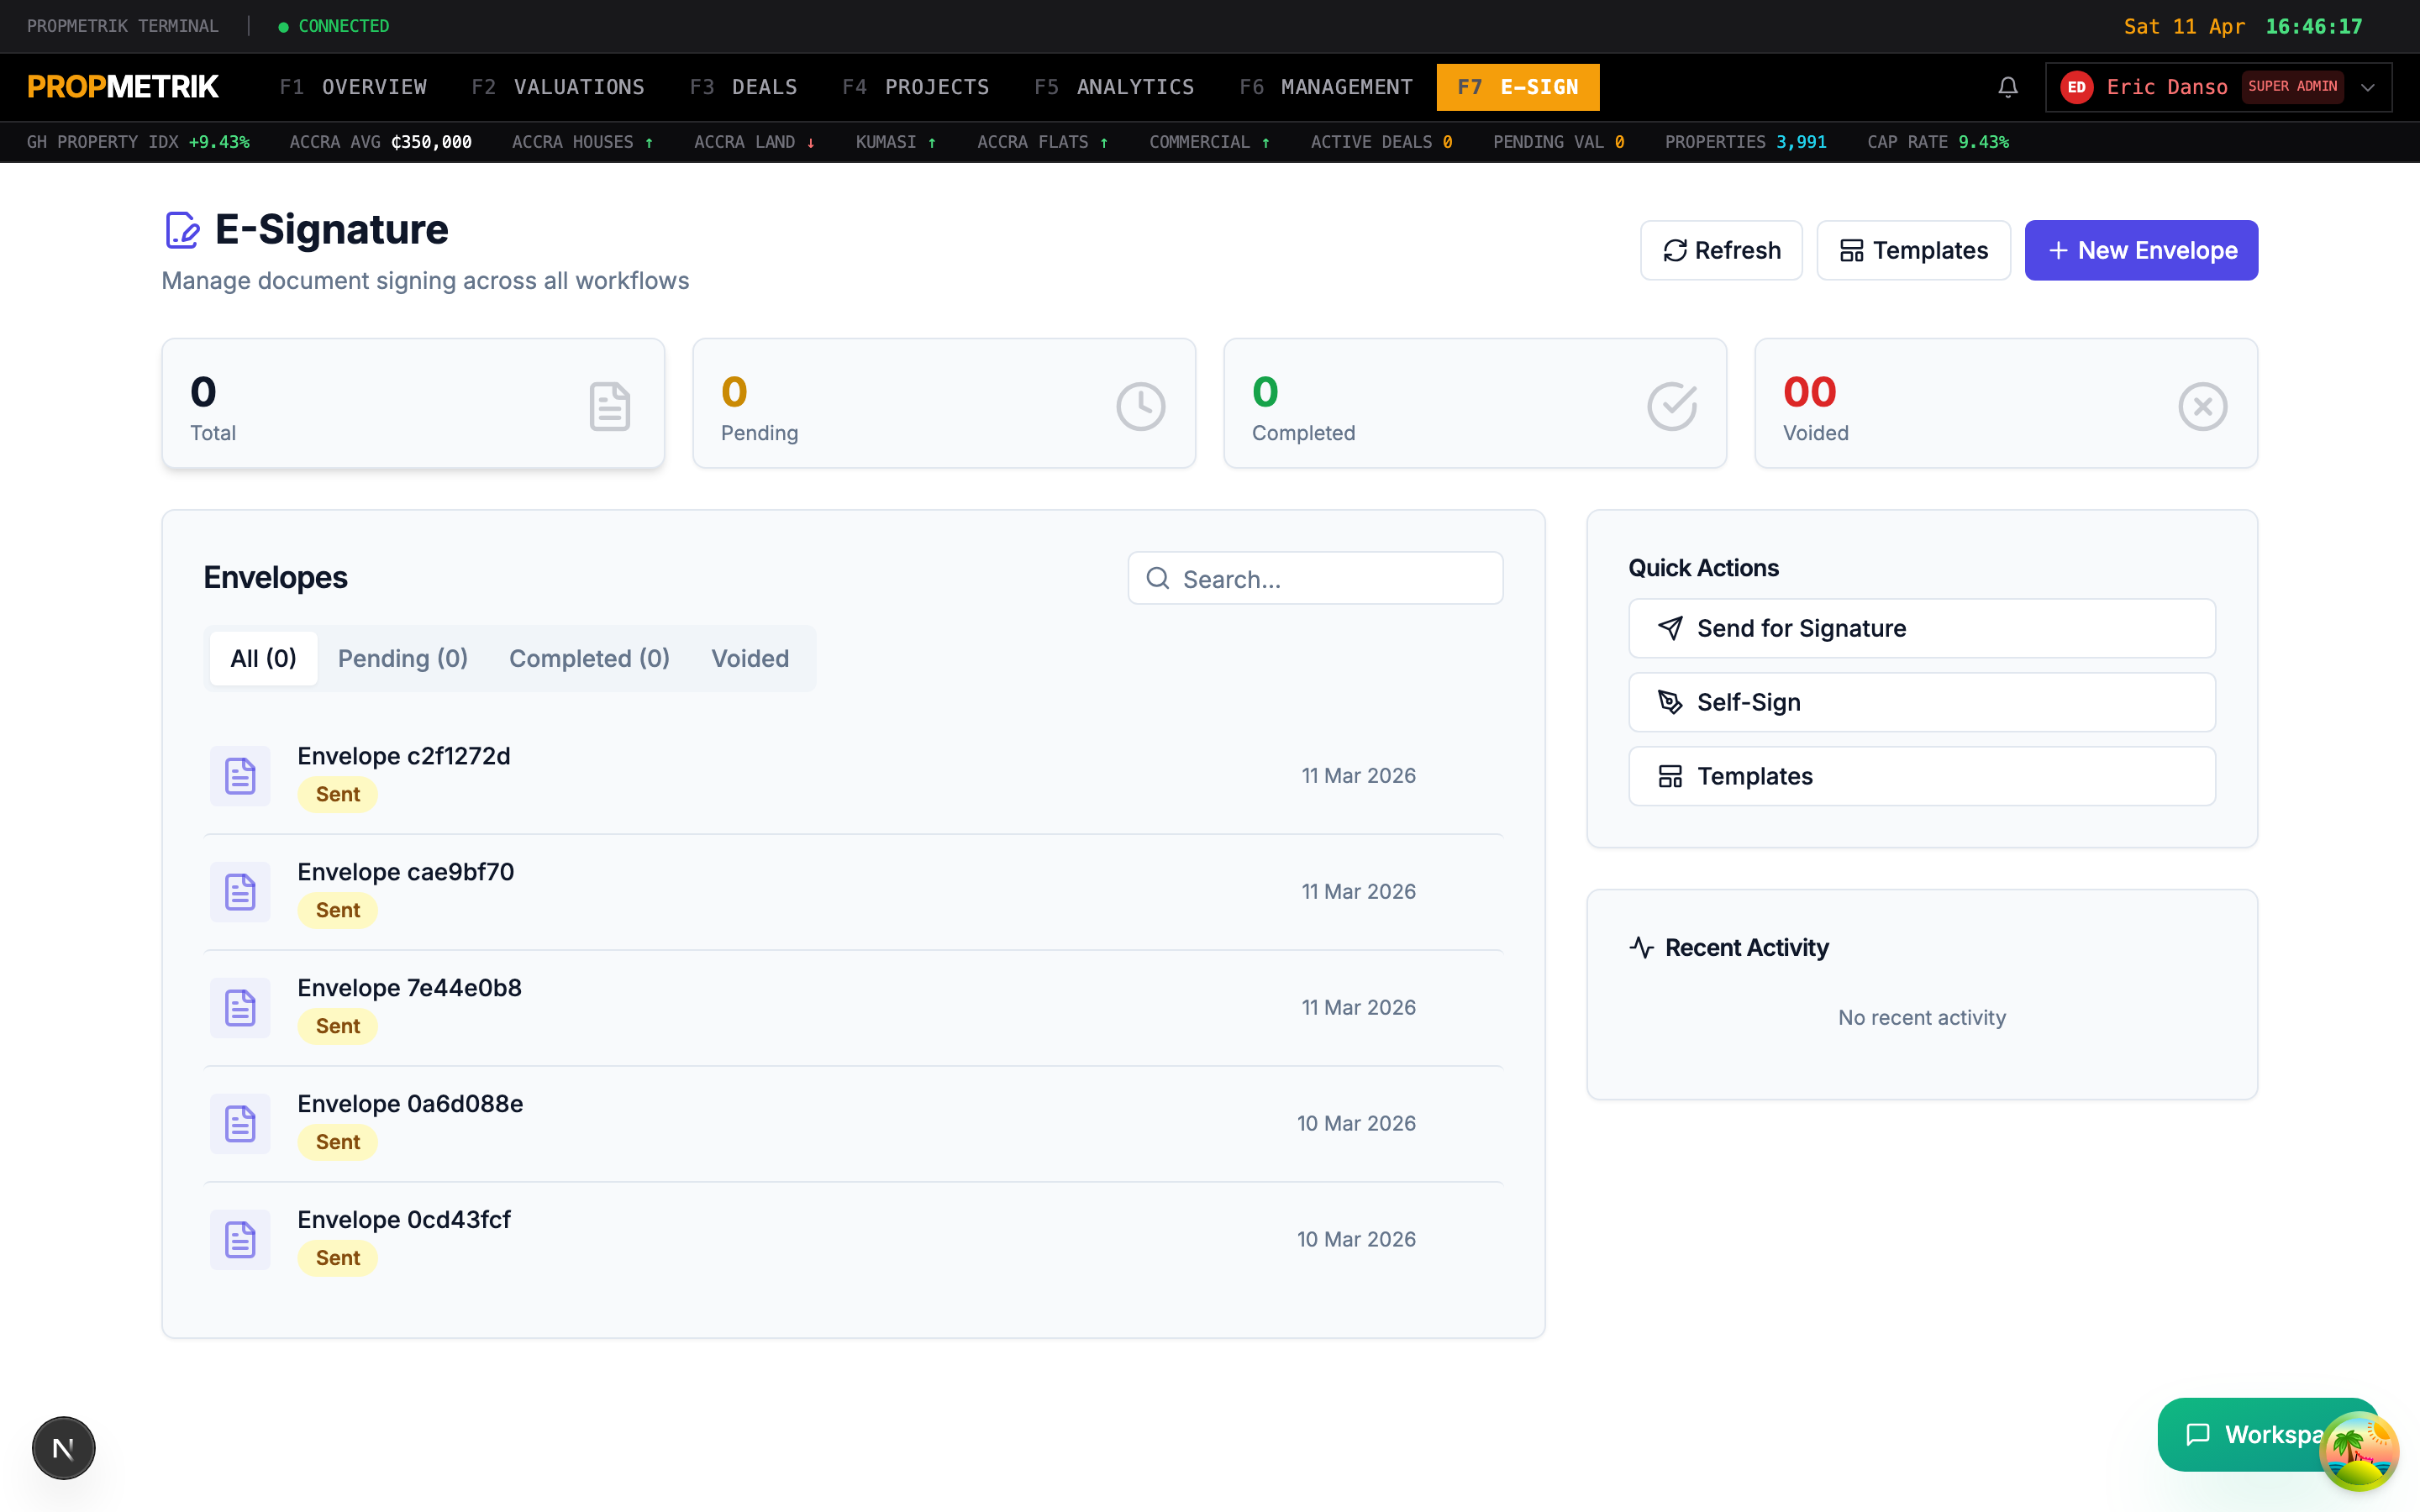This screenshot has width=2420, height=1512.
Task: Open F2 Valuations in navigation
Action: pos(558,87)
